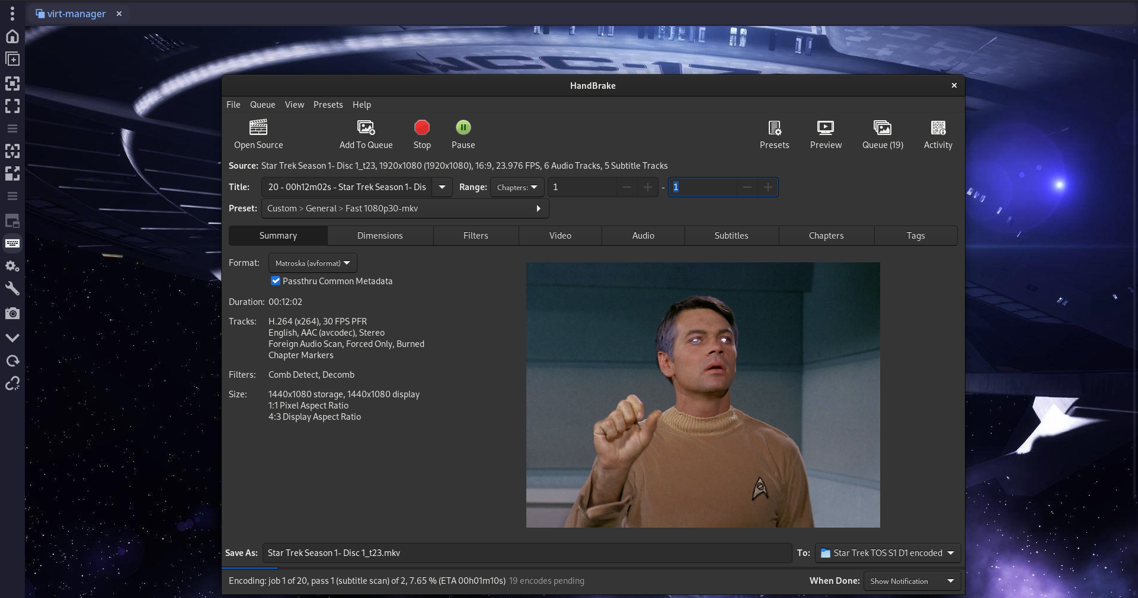Open the Matroska format dropdown
Viewport: 1138px width, 598px height.
[x=312, y=263]
